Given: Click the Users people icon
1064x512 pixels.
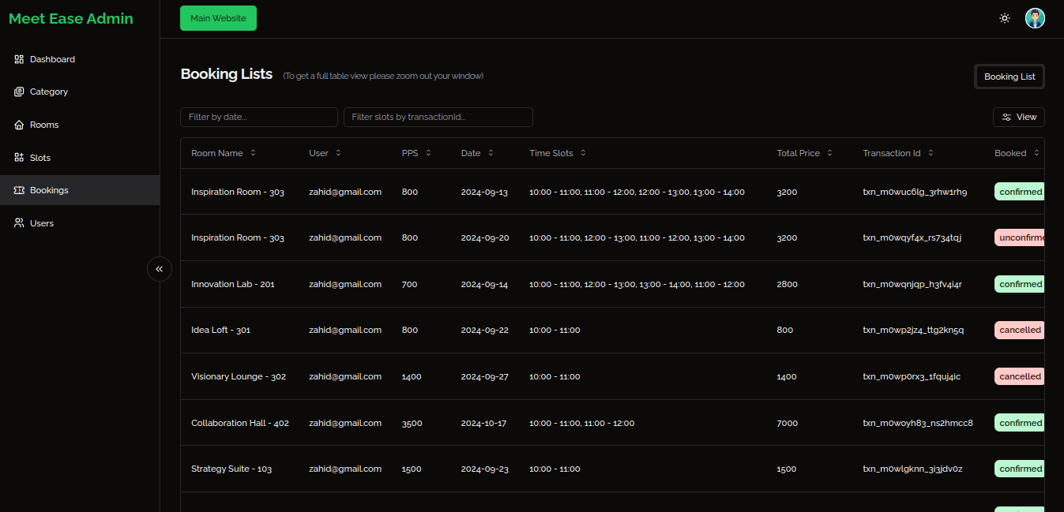Looking at the screenshot, I should (x=19, y=223).
